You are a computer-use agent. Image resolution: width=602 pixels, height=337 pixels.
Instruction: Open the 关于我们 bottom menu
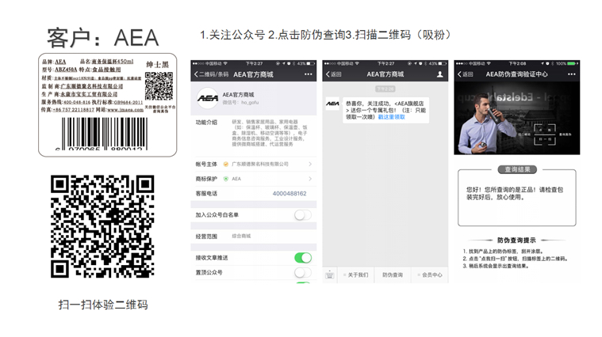point(355,275)
